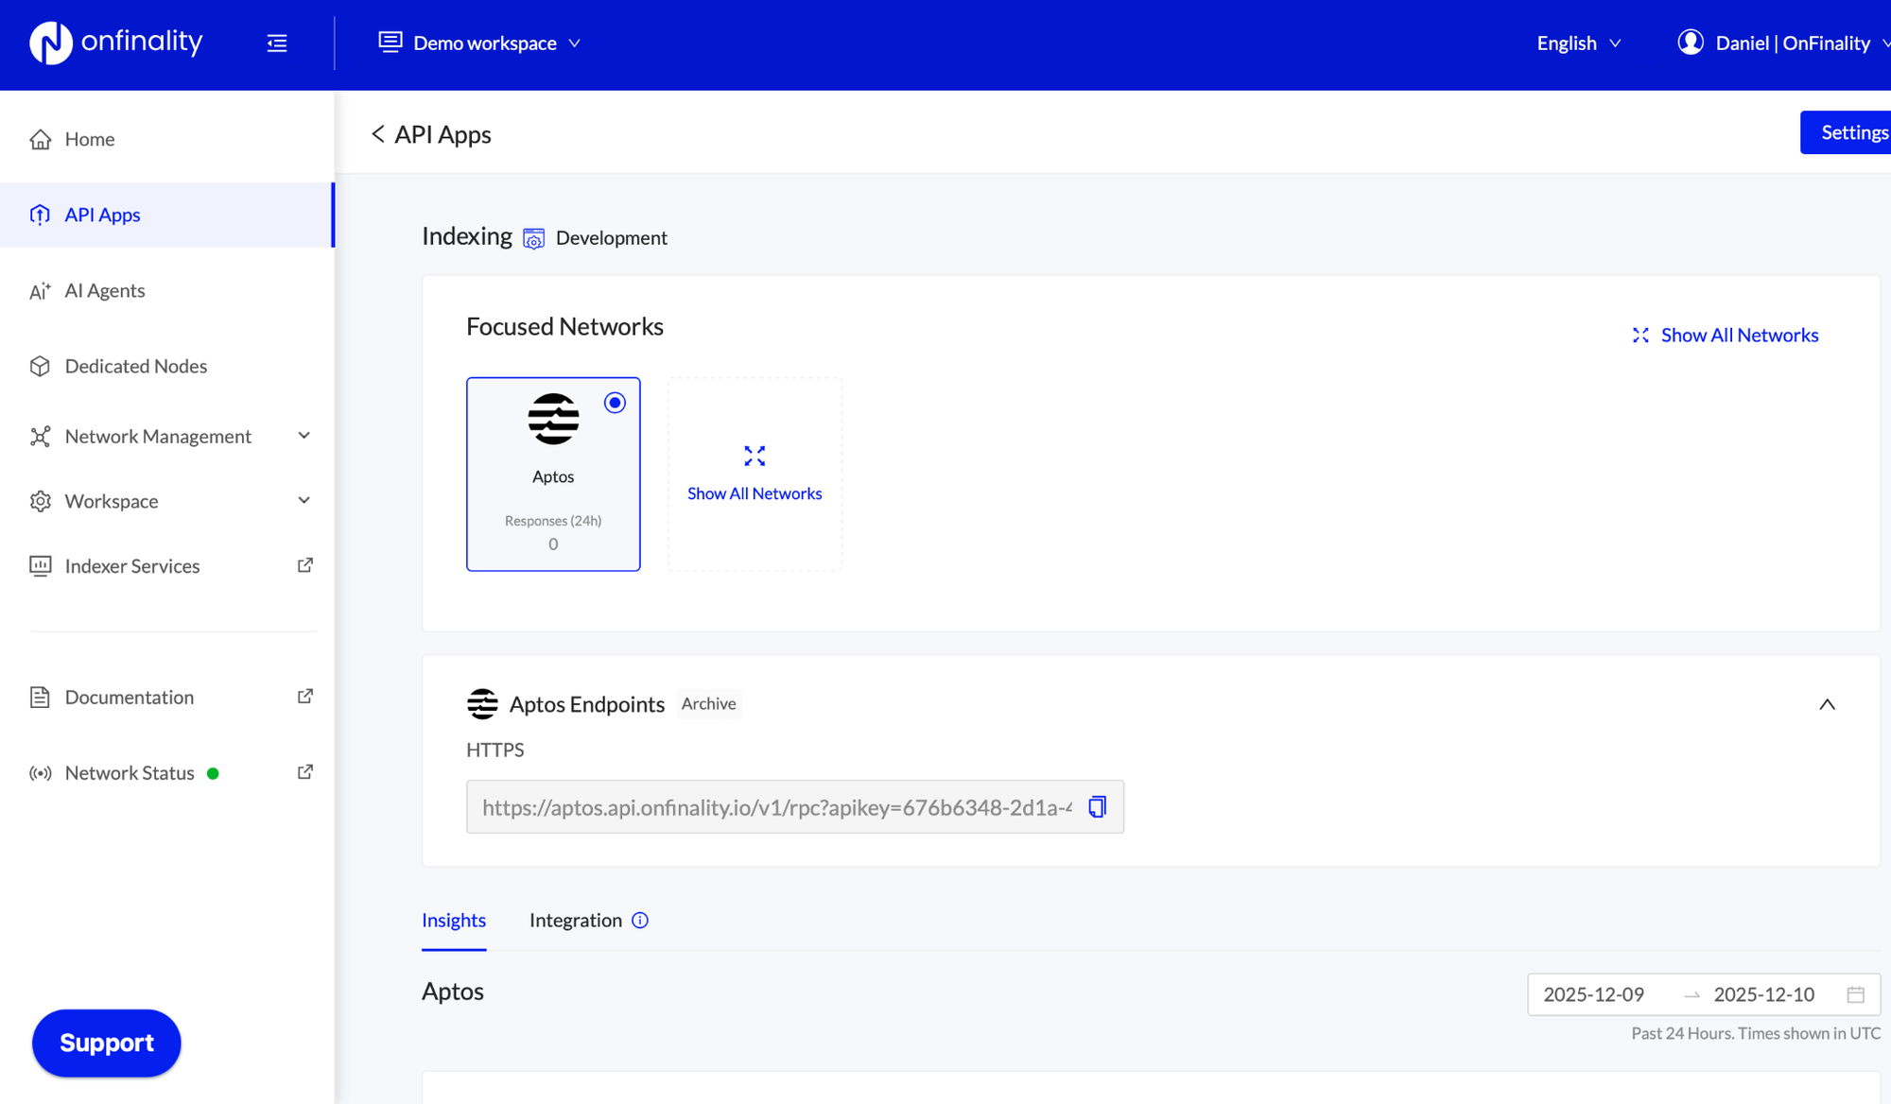Screen dimensions: 1891x1104
Task: Click the Show All Networks link
Action: coord(1739,335)
